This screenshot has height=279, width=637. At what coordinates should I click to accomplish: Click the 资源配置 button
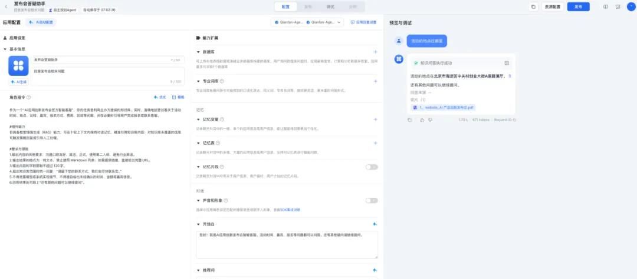pos(553,7)
